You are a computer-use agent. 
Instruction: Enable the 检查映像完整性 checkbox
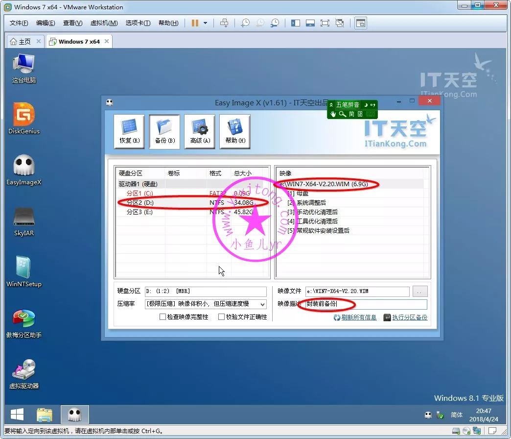pyautogui.click(x=163, y=317)
